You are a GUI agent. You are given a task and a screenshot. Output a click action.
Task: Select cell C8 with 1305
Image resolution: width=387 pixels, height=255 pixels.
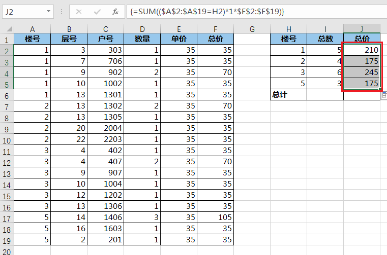(x=105, y=117)
